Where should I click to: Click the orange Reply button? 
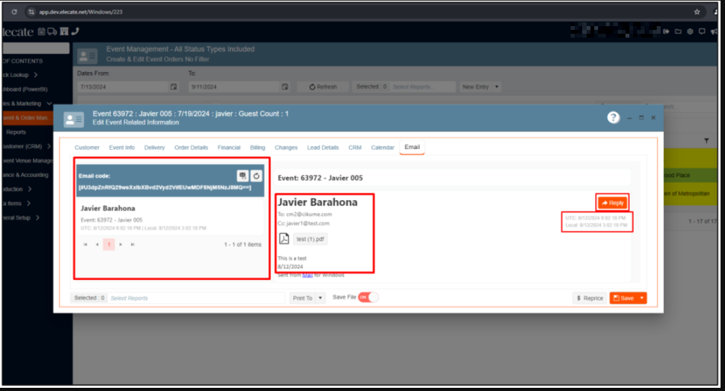pyautogui.click(x=612, y=203)
